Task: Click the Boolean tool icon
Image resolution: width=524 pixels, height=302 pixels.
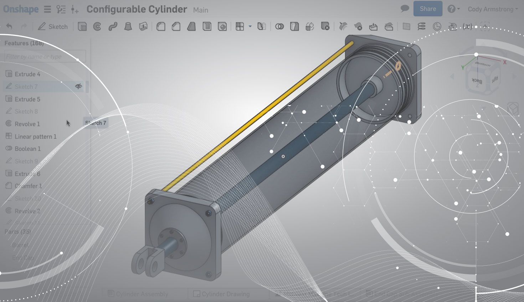Action: coord(279,27)
